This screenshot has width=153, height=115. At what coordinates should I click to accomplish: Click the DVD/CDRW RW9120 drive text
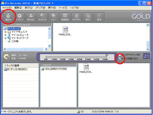(105, 112)
